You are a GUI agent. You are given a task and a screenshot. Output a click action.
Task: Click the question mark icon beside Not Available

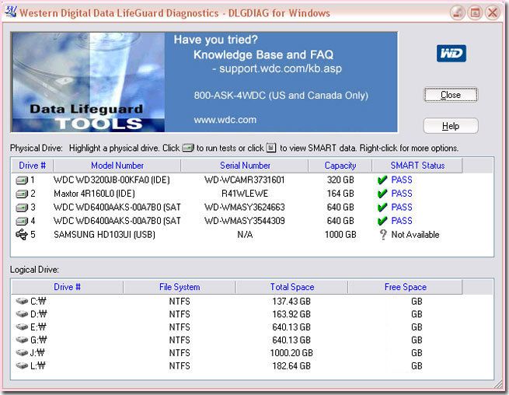(383, 235)
